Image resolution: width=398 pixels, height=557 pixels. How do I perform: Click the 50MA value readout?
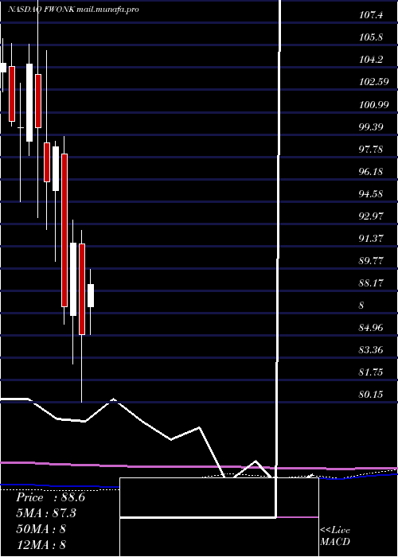tap(41, 528)
